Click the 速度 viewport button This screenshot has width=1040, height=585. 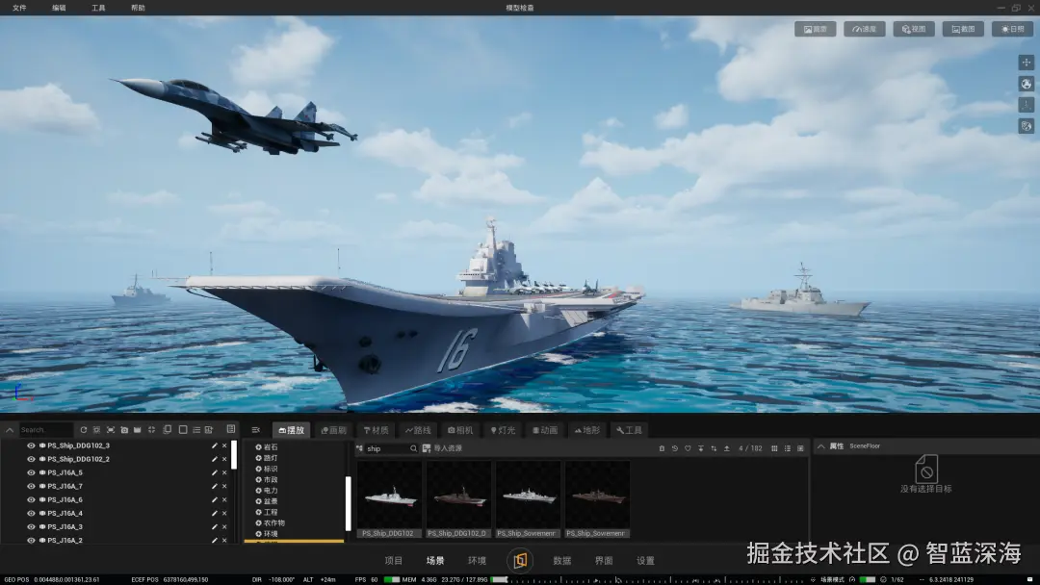[864, 29]
